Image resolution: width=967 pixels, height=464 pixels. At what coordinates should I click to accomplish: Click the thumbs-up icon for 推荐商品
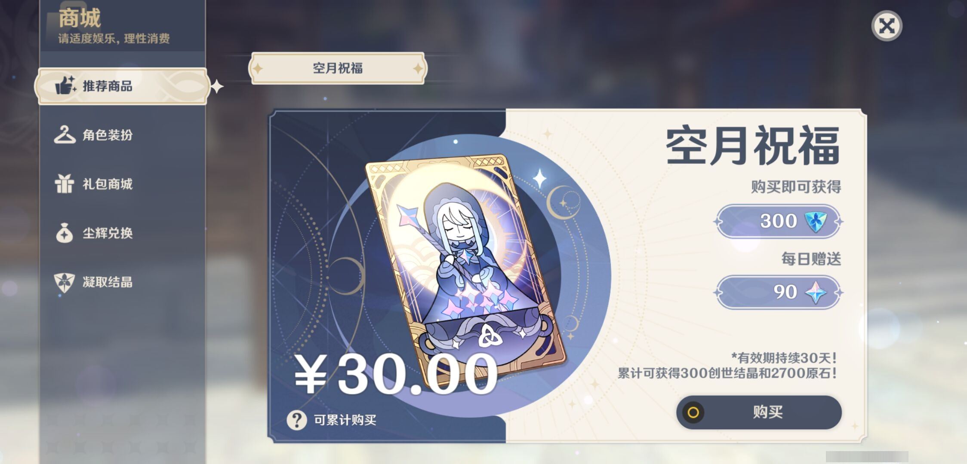tap(65, 85)
